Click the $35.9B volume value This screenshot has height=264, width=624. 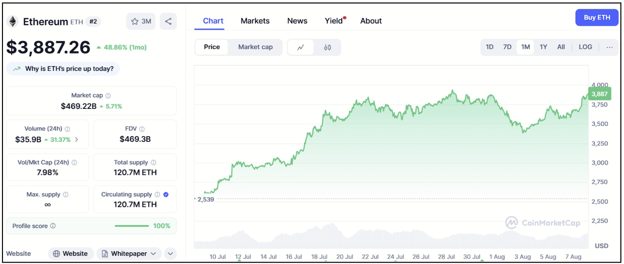(28, 140)
